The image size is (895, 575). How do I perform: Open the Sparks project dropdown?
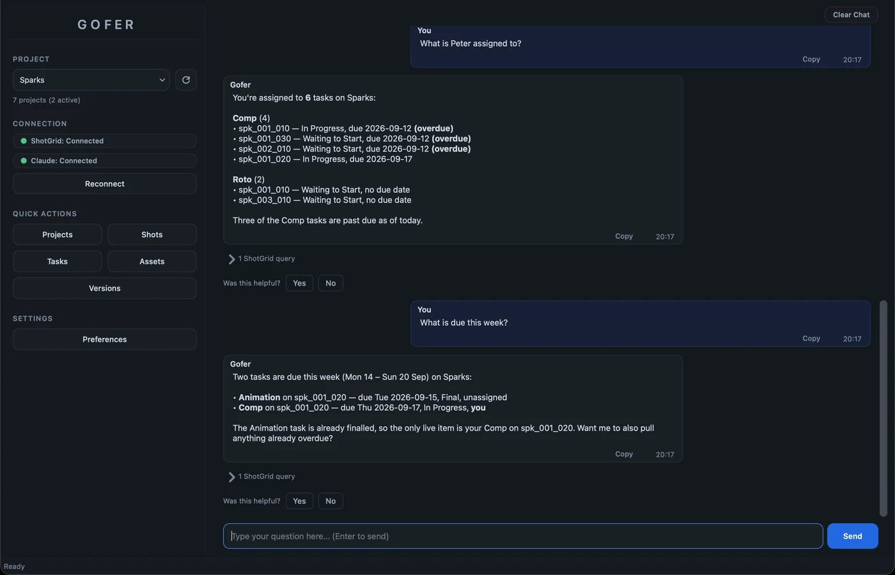(x=91, y=80)
